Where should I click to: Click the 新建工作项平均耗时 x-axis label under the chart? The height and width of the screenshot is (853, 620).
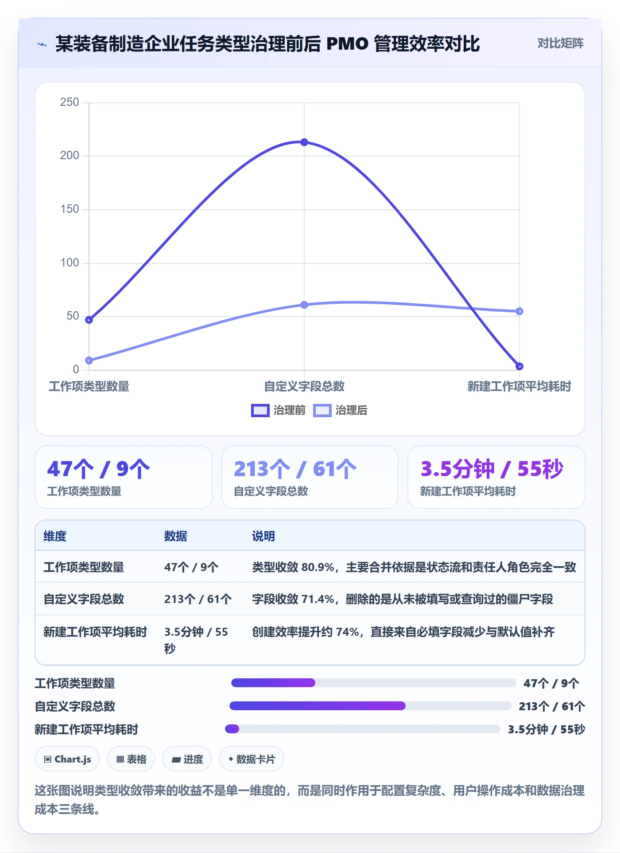519,386
